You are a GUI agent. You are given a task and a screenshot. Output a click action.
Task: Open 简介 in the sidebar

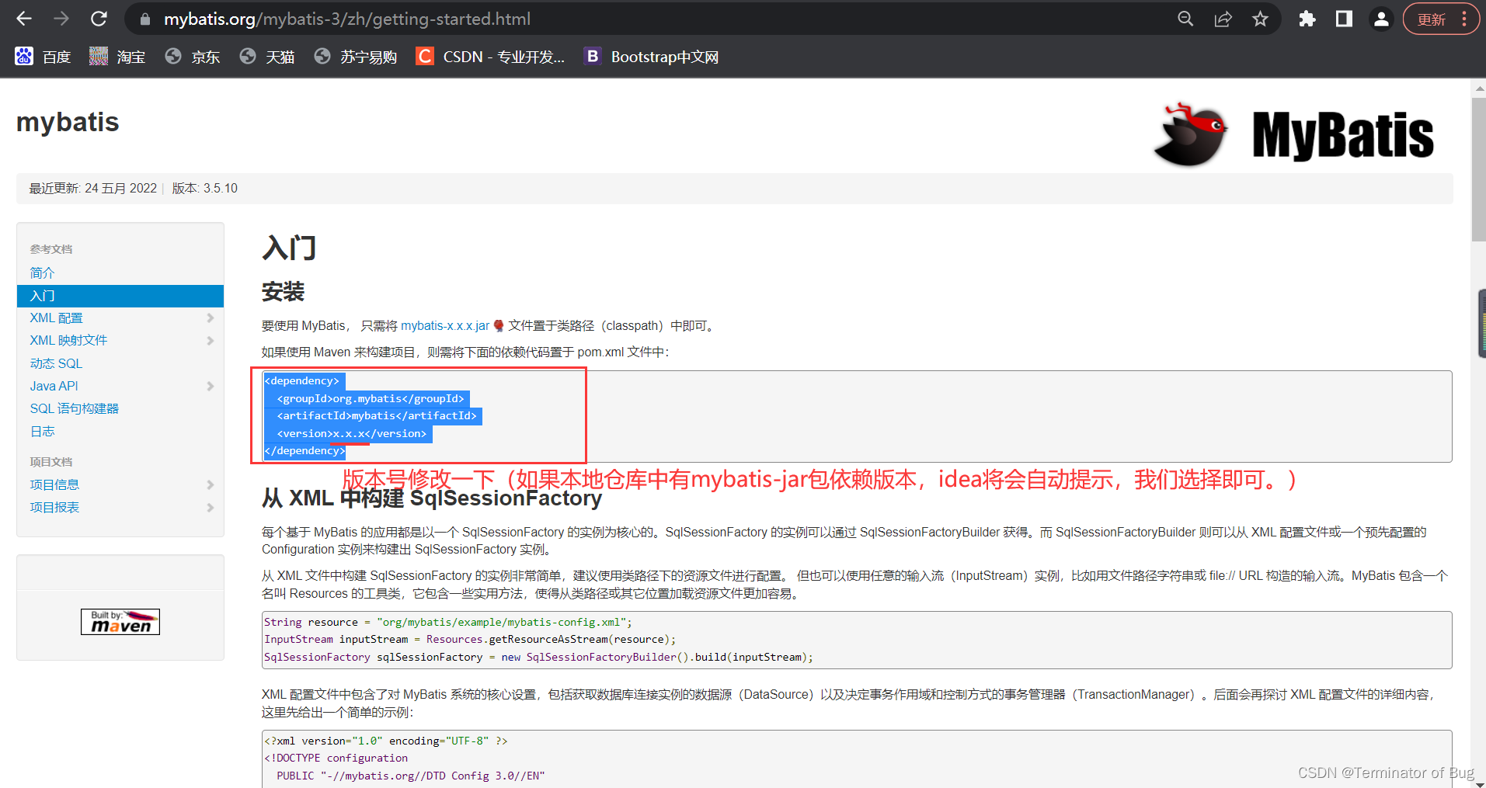click(42, 273)
